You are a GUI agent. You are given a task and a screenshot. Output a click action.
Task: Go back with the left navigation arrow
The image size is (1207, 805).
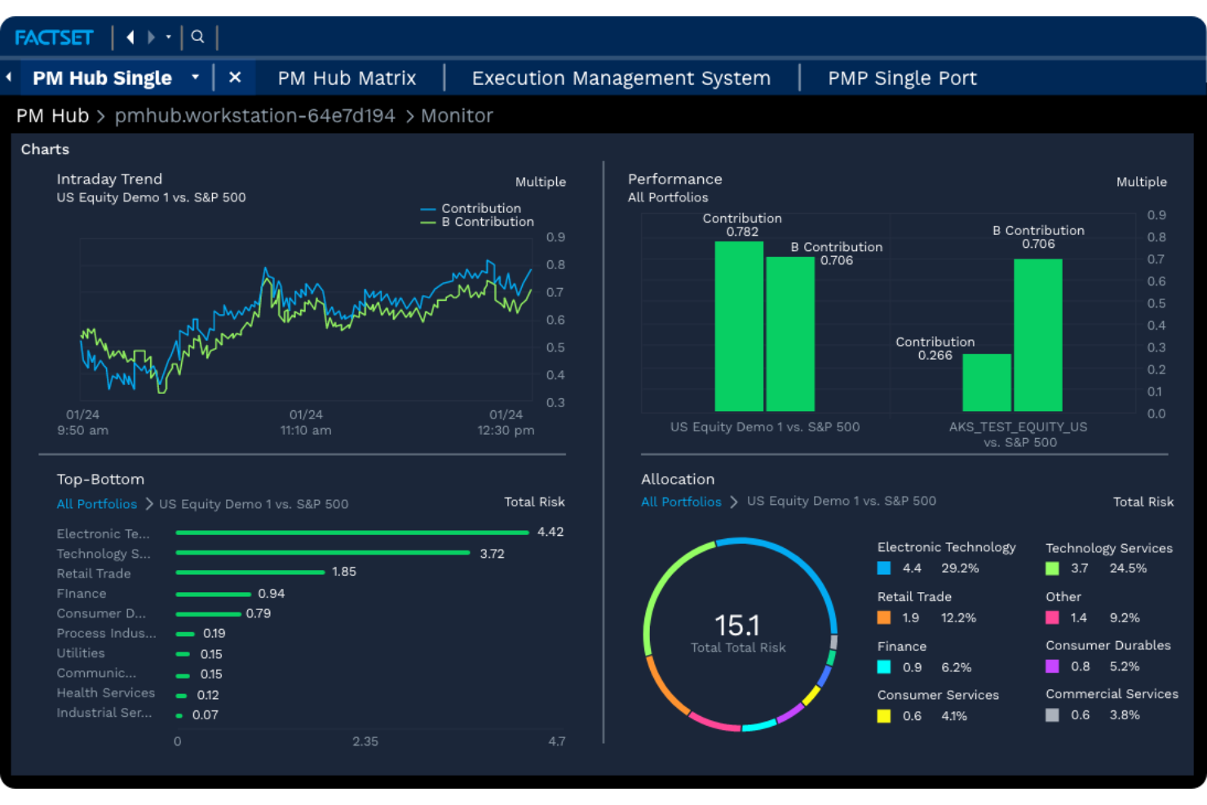pyautogui.click(x=130, y=37)
